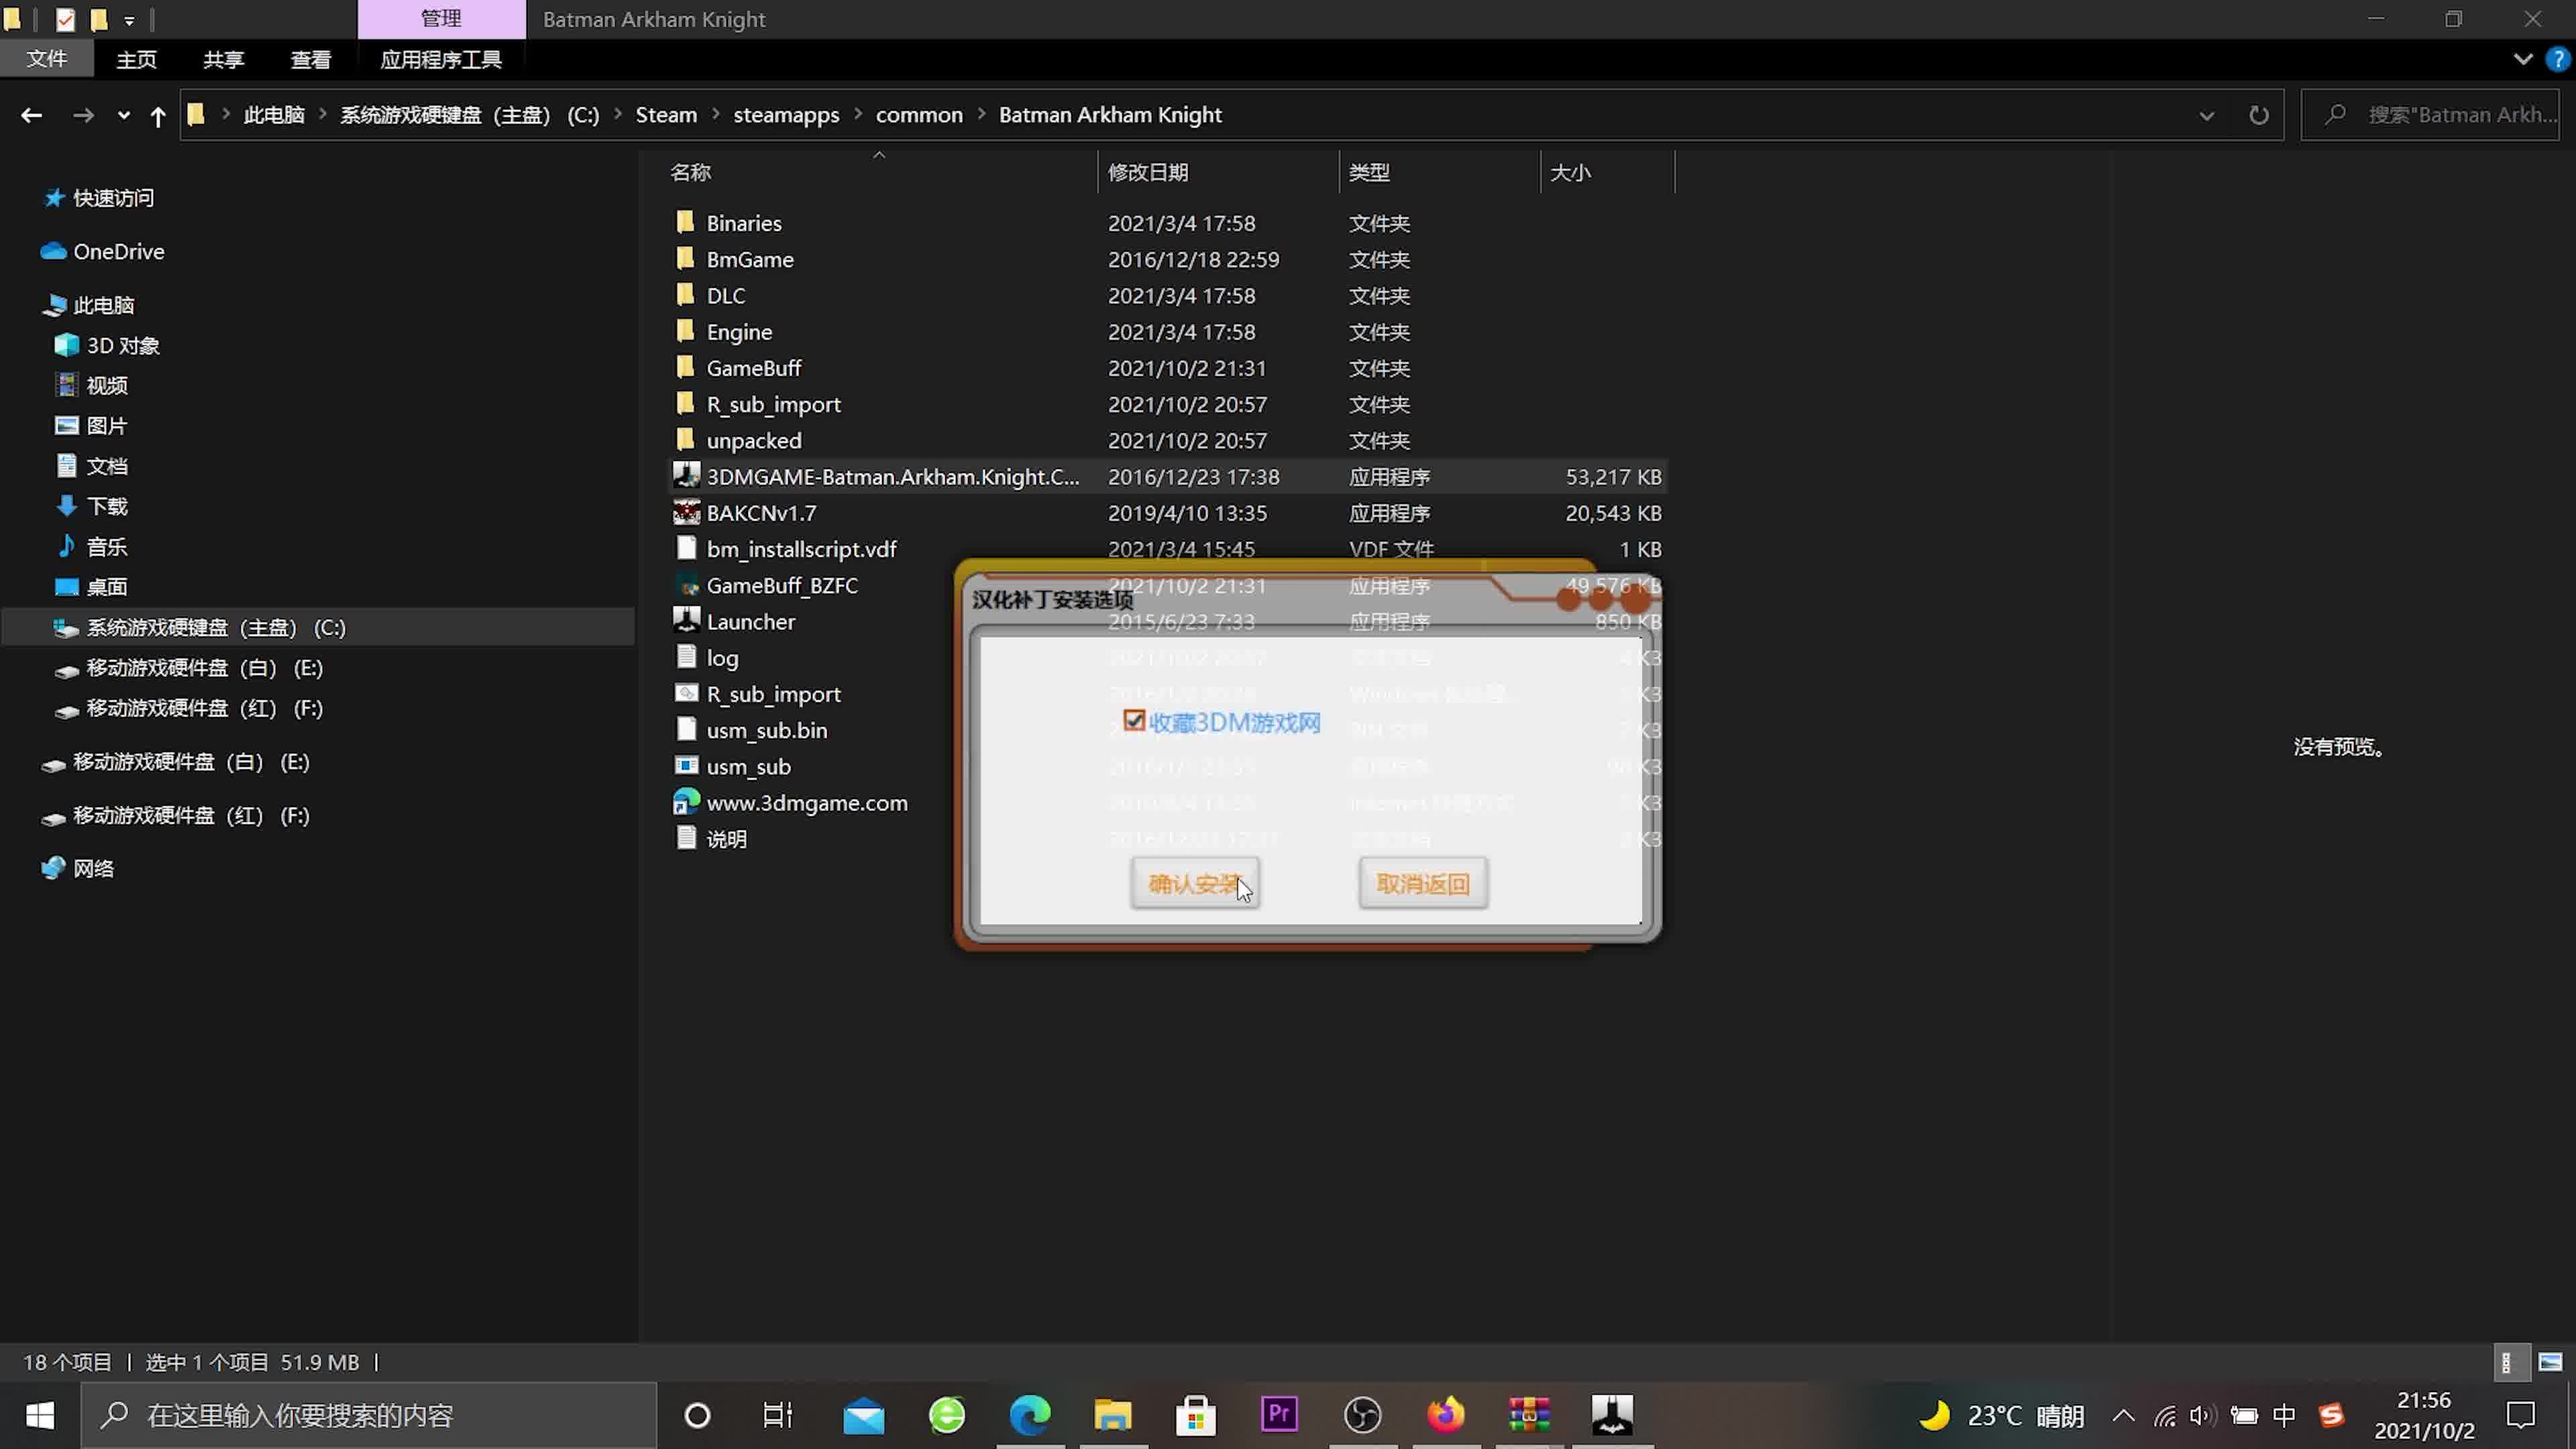Open OBS Studio from the taskbar
The image size is (2576, 1449).
(1363, 1415)
